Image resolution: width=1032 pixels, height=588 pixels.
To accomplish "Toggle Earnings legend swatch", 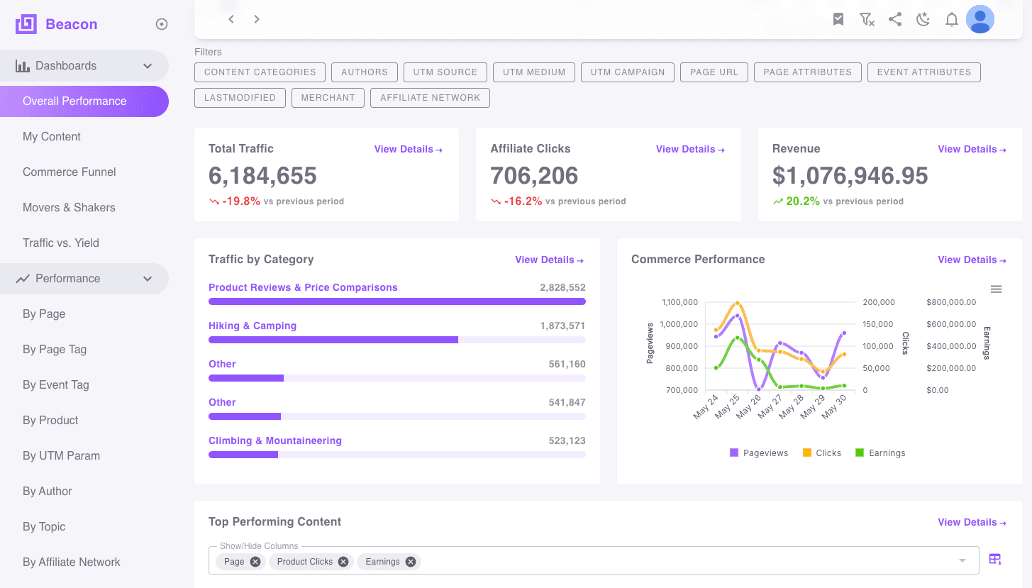I will tap(860, 453).
